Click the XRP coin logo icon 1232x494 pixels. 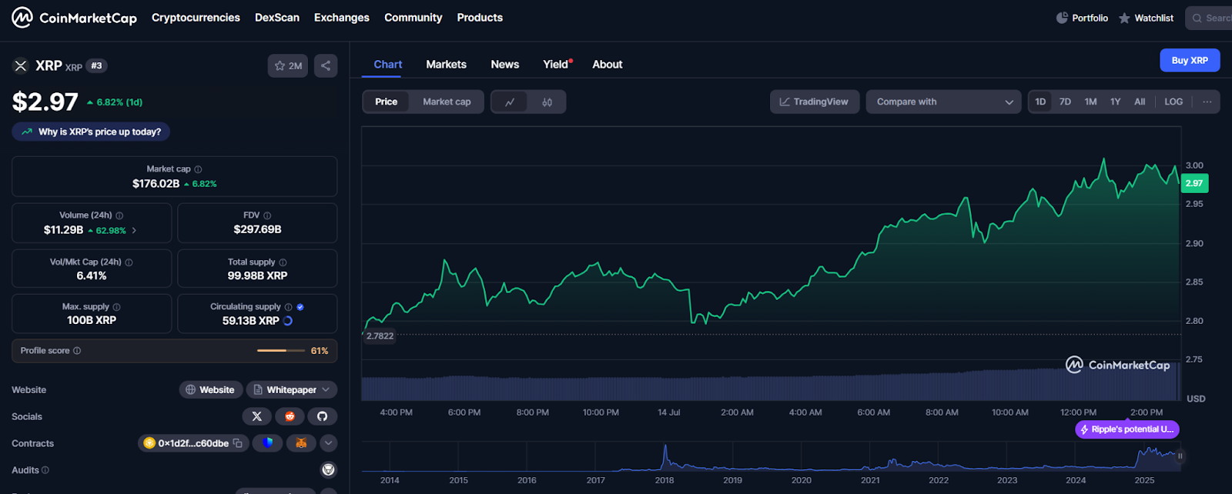click(21, 66)
